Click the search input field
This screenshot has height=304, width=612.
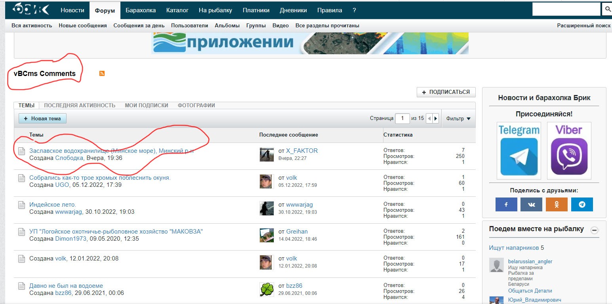coord(566,9)
